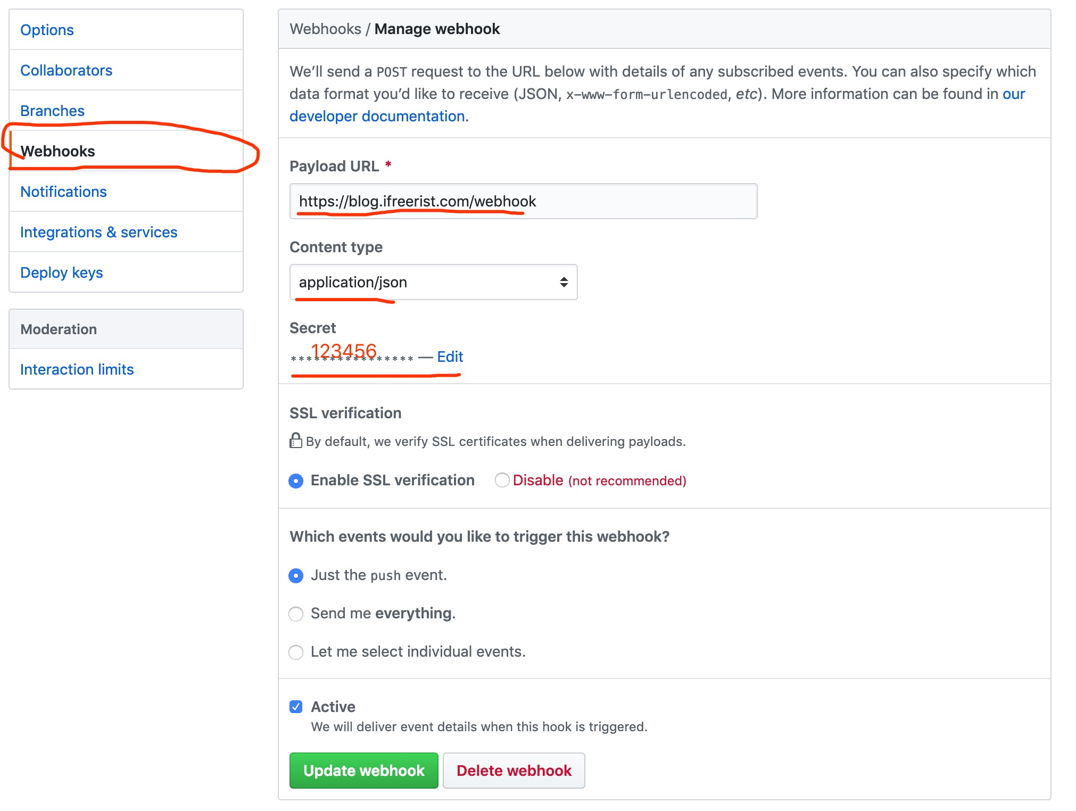Choose Send me everything option
The height and width of the screenshot is (811, 1076).
pyautogui.click(x=296, y=614)
